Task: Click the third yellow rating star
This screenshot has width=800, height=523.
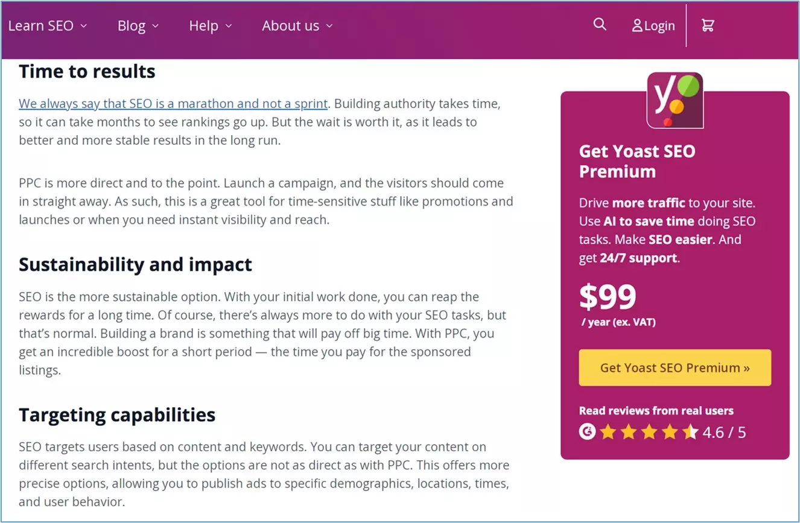Action: [x=649, y=432]
